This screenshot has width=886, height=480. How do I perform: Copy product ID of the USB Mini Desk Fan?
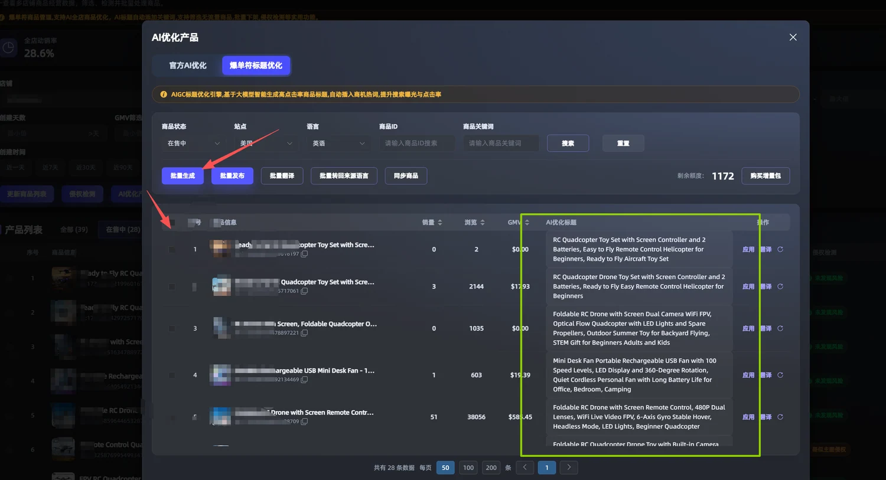coord(304,380)
